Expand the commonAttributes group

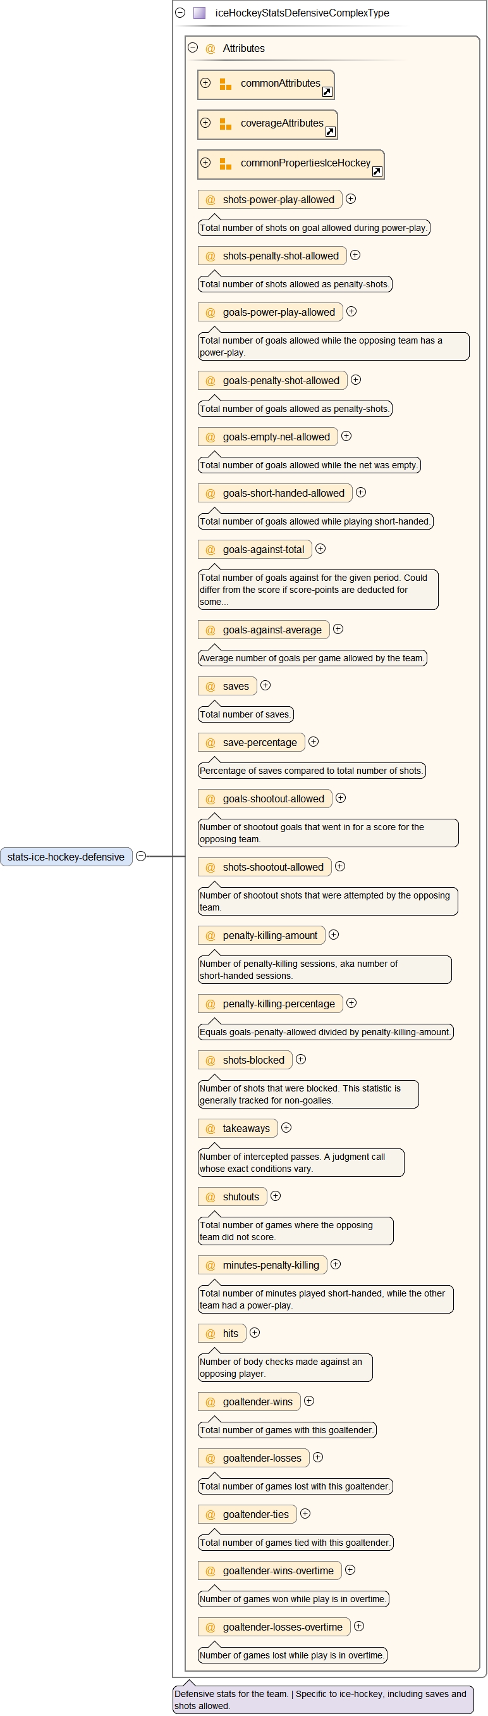tap(205, 84)
